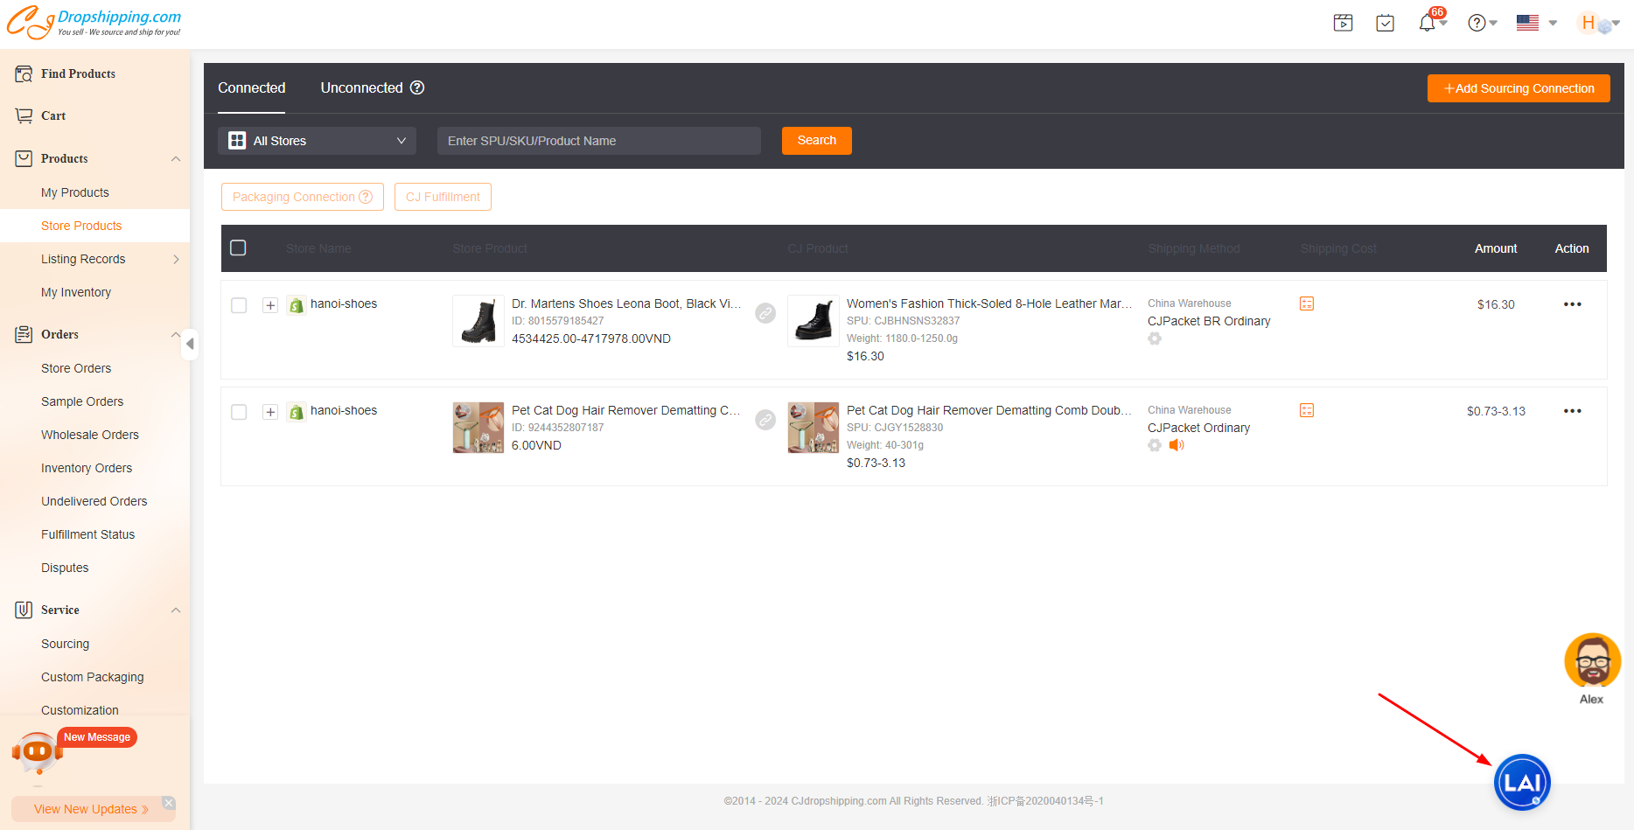Click gear icon under CJPacket Ordinary
This screenshot has height=830, width=1634.
point(1155,445)
